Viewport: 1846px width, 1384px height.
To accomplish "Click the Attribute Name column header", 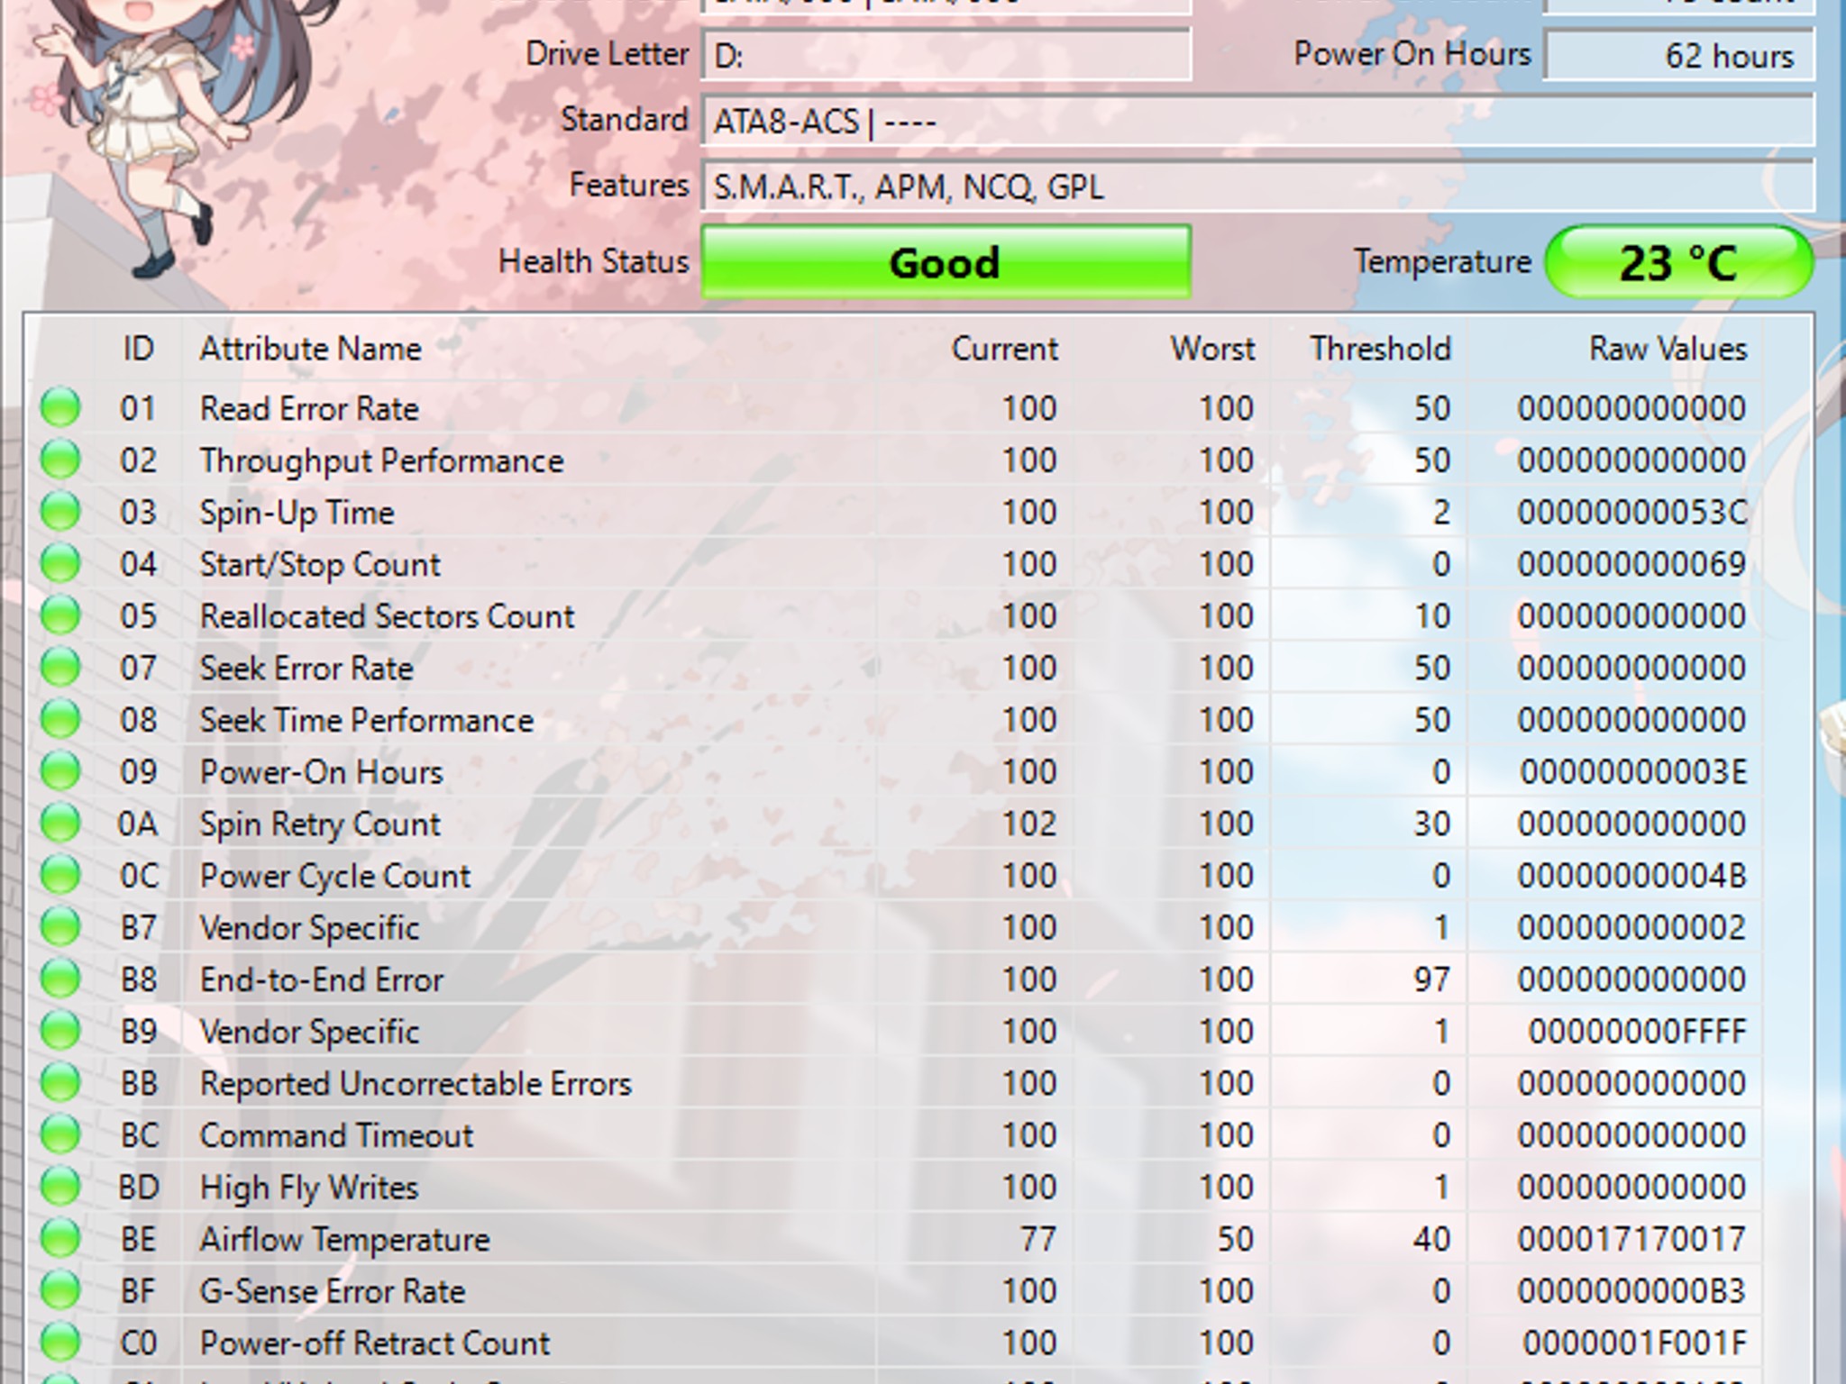I will coord(311,349).
